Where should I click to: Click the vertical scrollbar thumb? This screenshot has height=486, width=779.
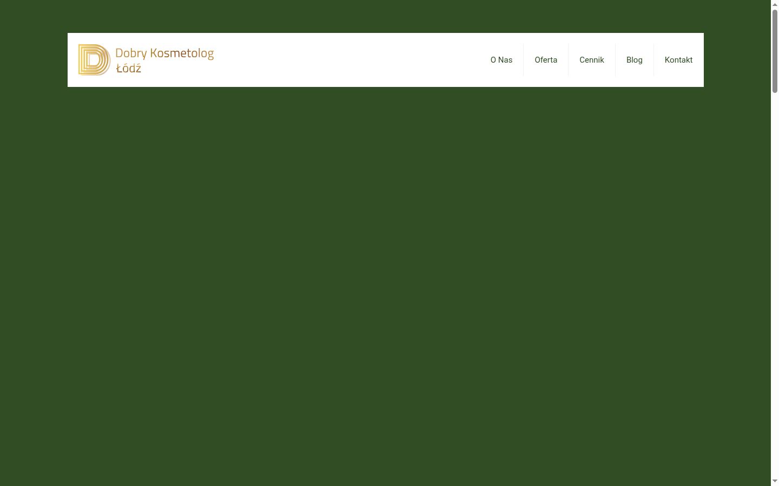point(775,51)
